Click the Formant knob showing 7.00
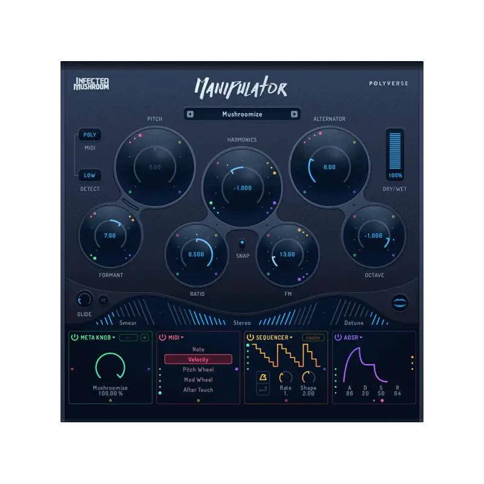The height and width of the screenshot is (484, 484). click(110, 235)
